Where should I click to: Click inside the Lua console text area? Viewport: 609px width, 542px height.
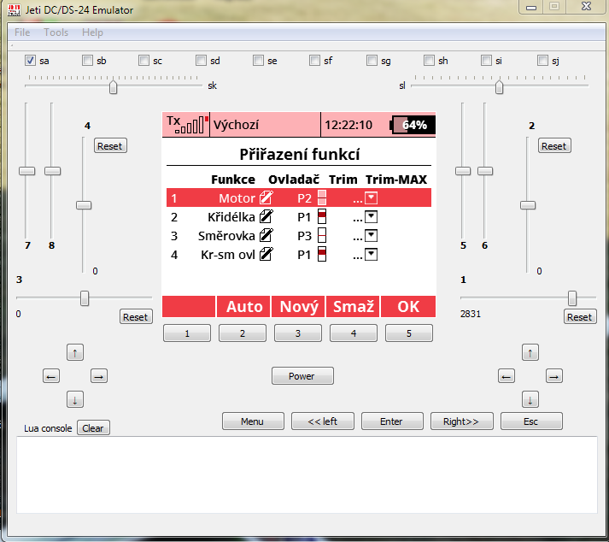point(304,474)
